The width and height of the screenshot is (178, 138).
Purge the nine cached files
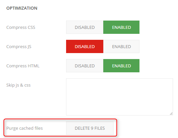point(90,128)
